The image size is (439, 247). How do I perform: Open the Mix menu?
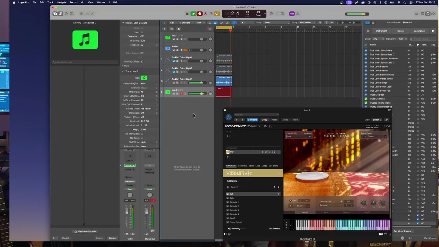coord(82,2)
